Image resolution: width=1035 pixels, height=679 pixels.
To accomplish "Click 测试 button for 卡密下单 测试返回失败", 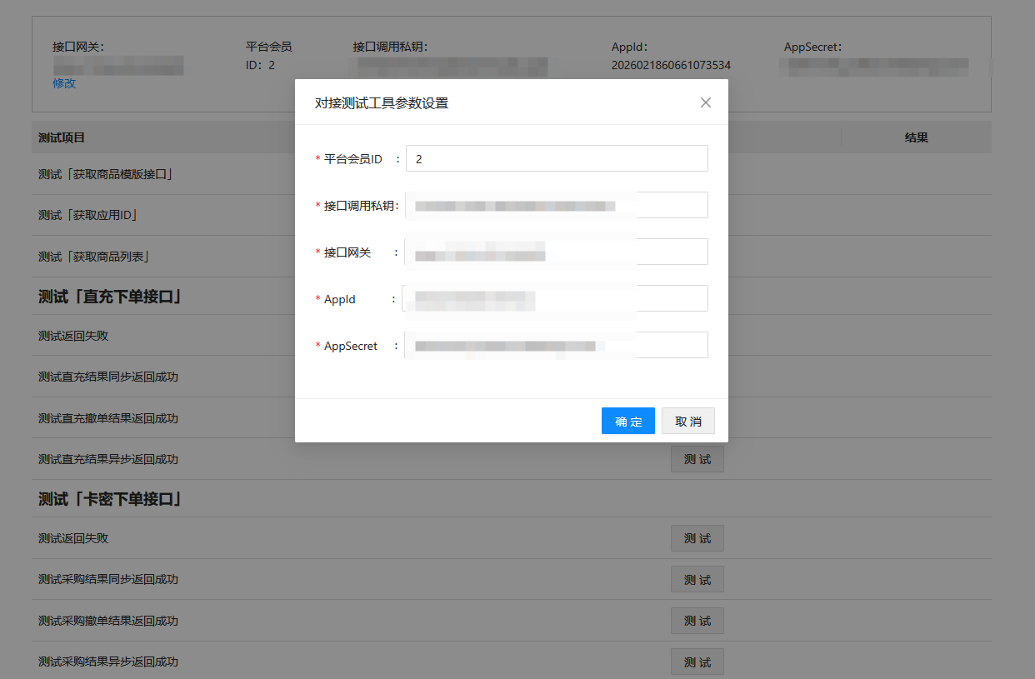I will point(697,538).
